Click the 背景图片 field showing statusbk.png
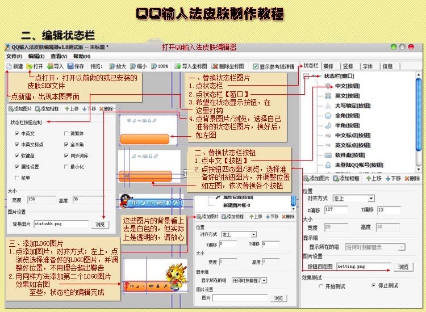Screen dimensions: 426x312 [61, 224]
